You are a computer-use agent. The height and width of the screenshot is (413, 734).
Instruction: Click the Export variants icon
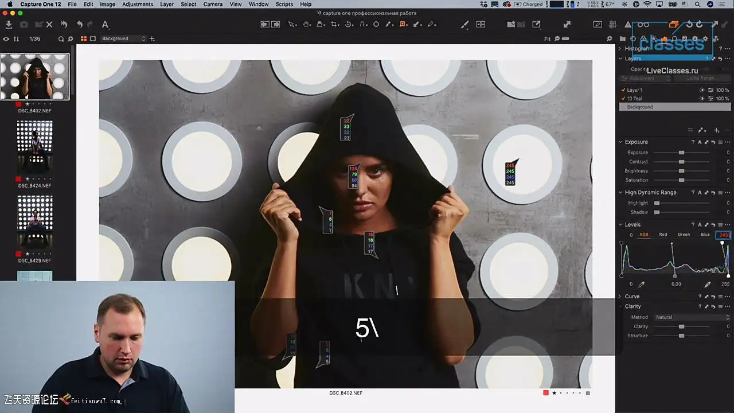[x=536, y=25]
